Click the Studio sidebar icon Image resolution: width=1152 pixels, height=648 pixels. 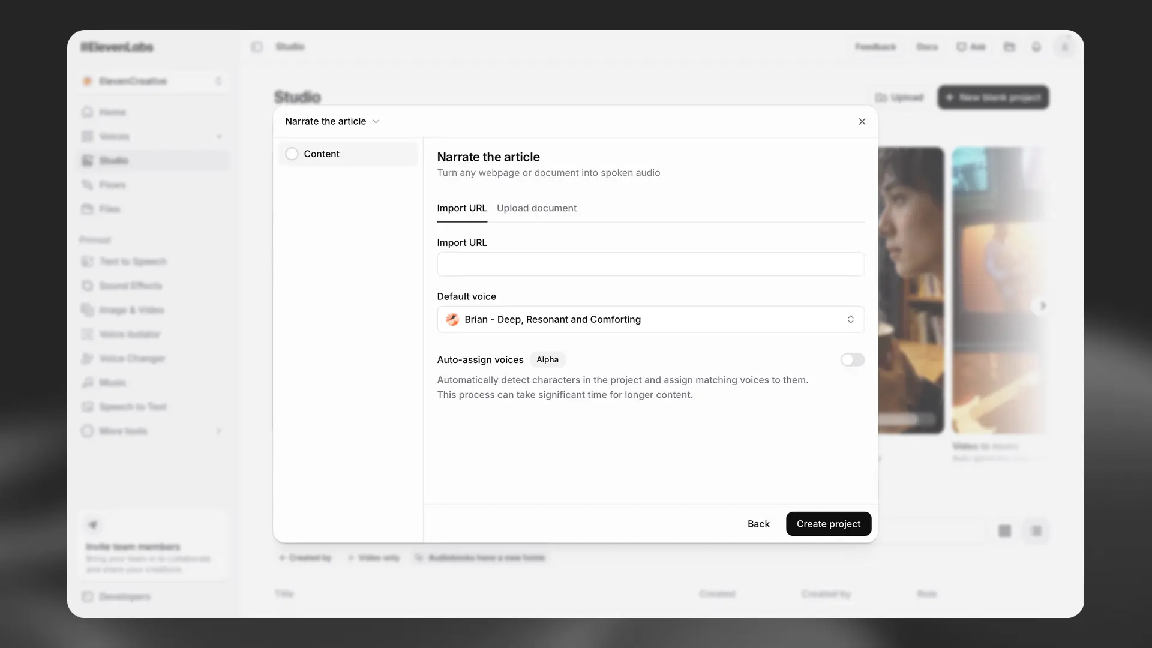(x=88, y=160)
